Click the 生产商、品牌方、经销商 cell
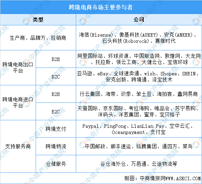 pos(38,38)
